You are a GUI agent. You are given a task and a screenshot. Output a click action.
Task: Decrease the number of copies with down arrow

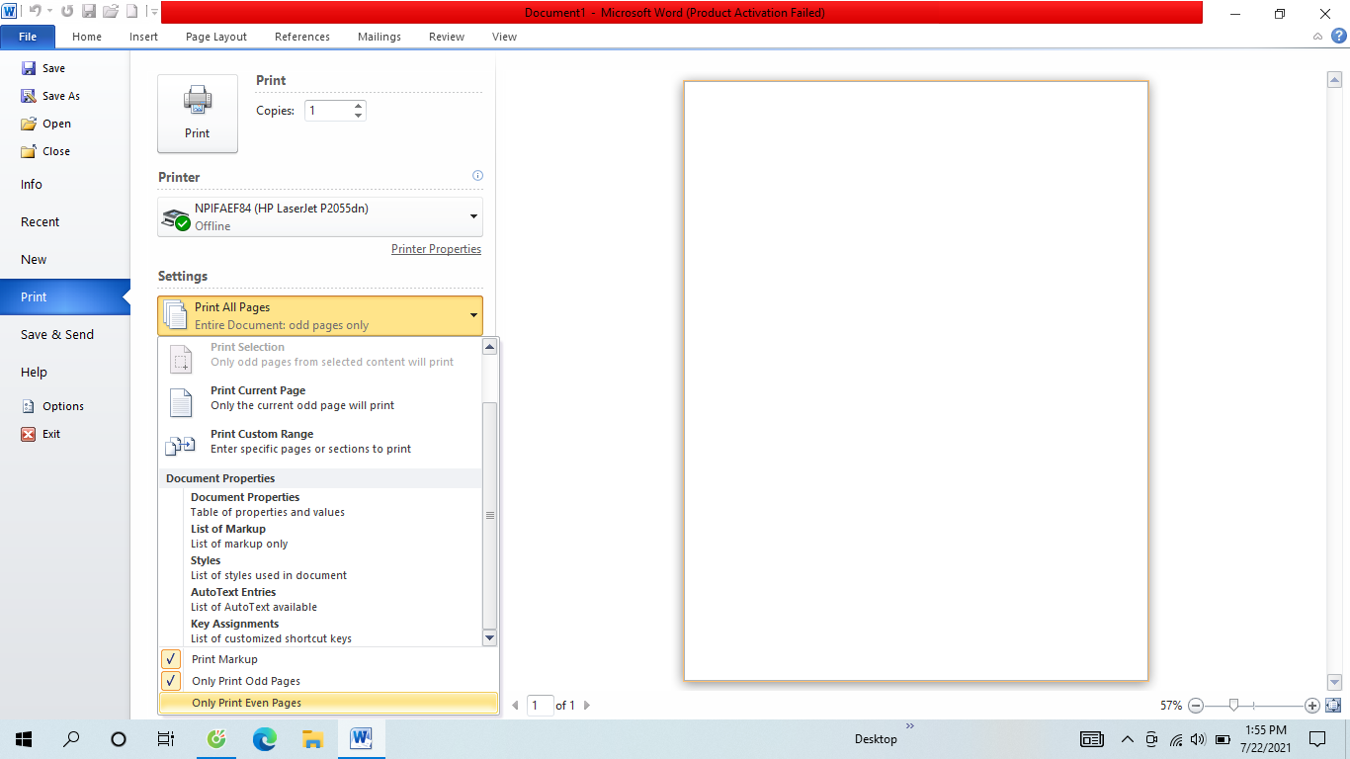358,116
